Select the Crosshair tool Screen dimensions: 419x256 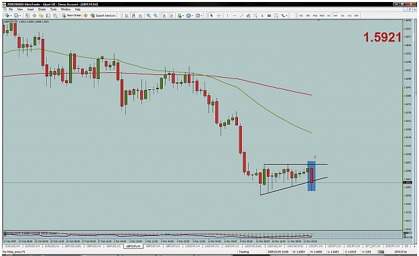pos(219,15)
